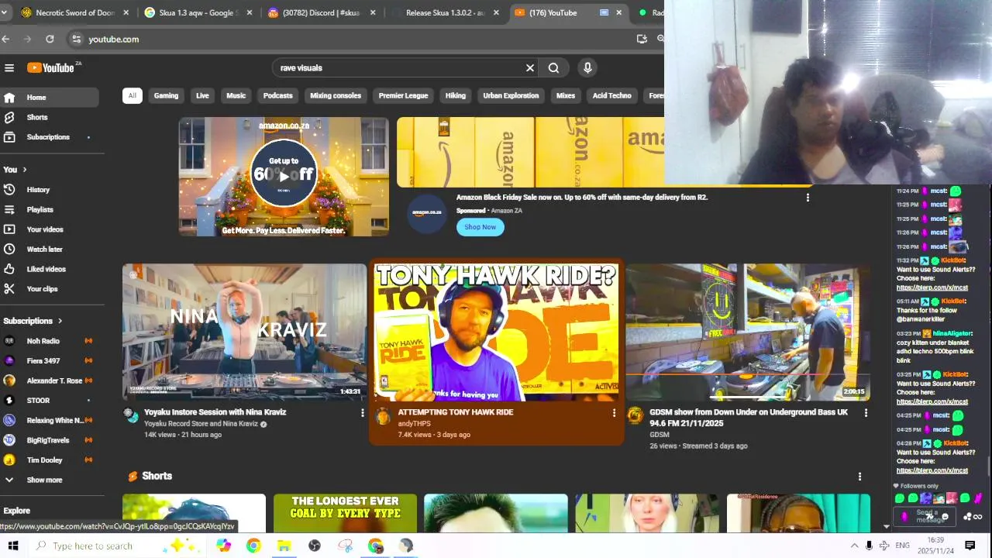The width and height of the screenshot is (992, 558).
Task: Select the Music filter chip
Action: pos(236,96)
